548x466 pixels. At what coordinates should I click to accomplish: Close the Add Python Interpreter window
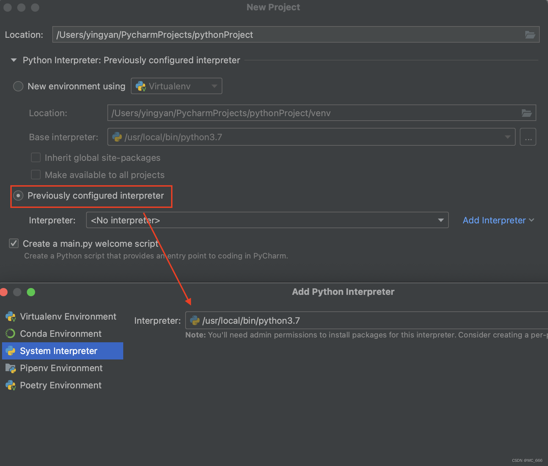4,292
